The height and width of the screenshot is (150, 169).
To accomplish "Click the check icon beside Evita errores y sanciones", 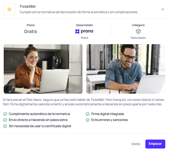I will (88, 120).
